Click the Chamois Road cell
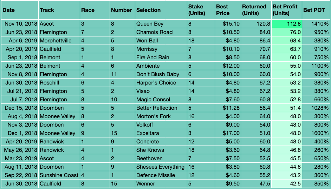 [x=161, y=32]
